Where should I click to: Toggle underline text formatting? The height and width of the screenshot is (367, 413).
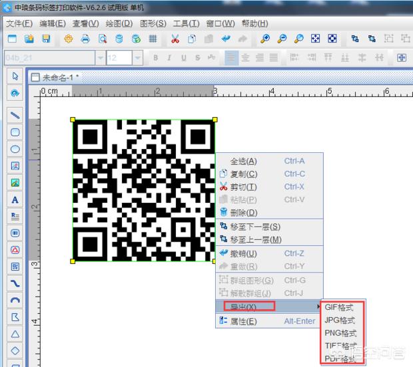tap(184, 58)
